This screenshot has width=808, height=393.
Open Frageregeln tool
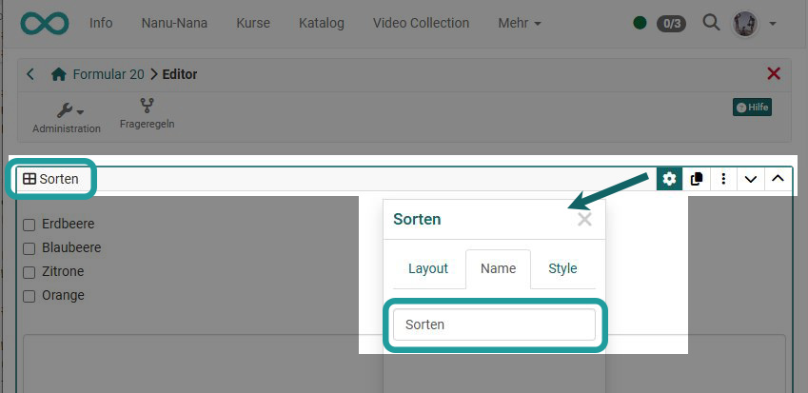pos(147,114)
